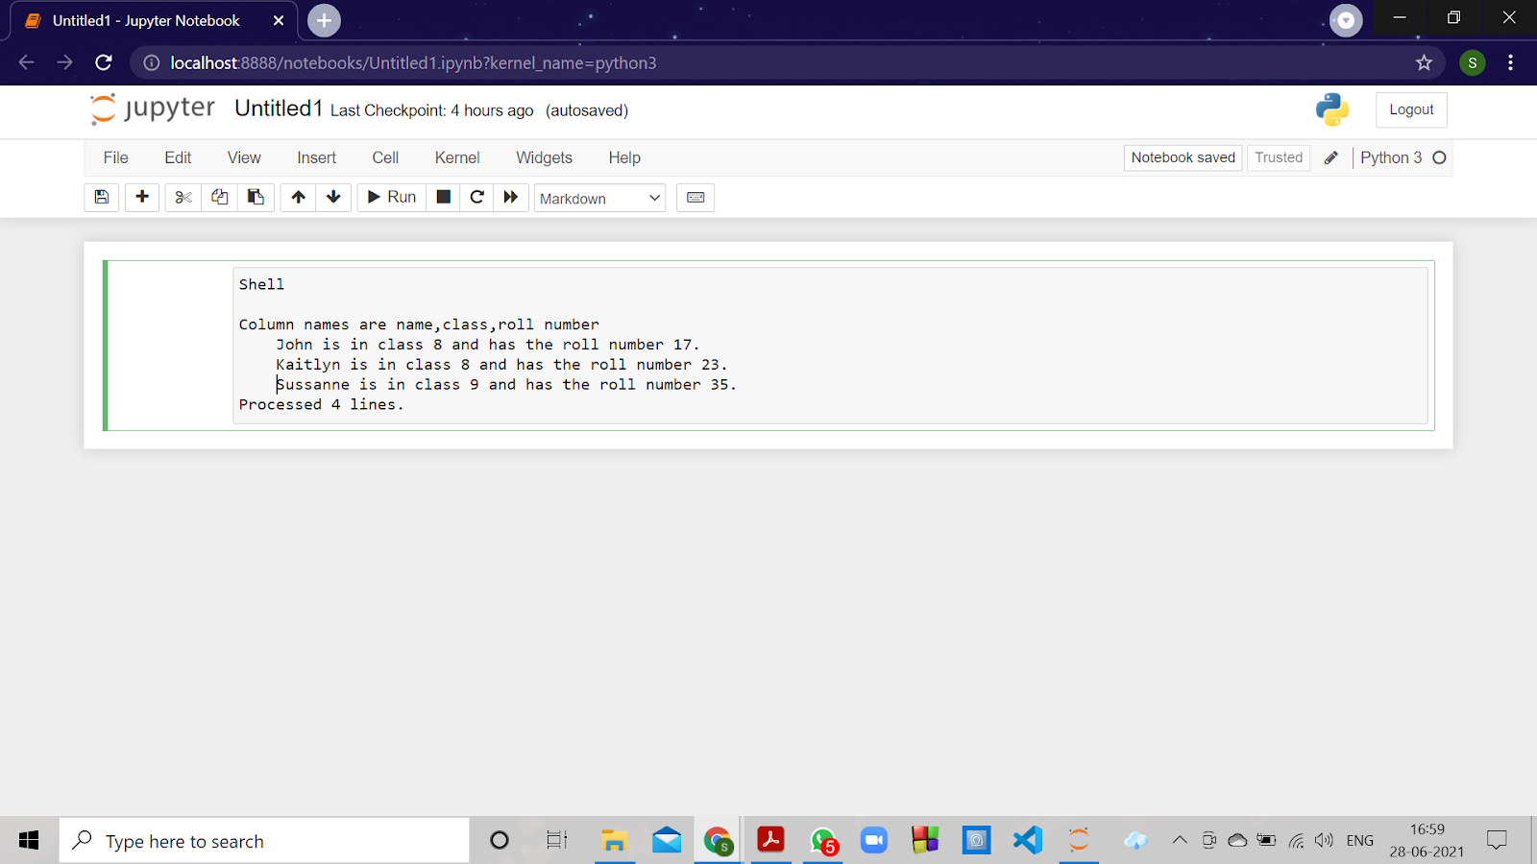The image size is (1537, 864).
Task: Click the Logout button
Action: (1411, 109)
